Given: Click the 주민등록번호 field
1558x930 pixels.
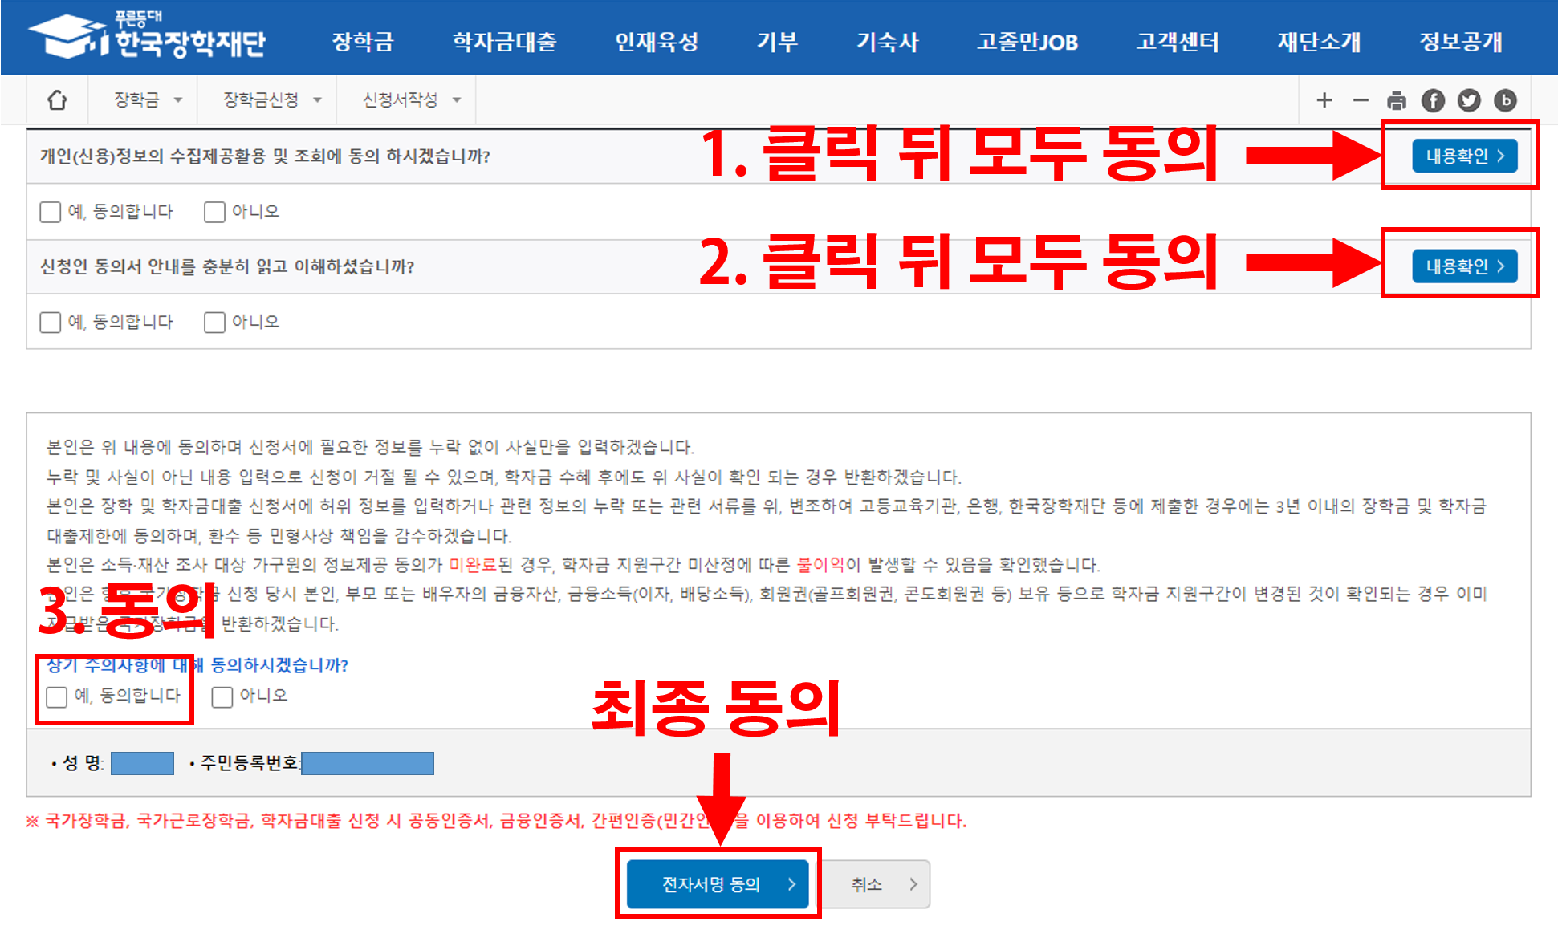Looking at the screenshot, I should click(368, 763).
